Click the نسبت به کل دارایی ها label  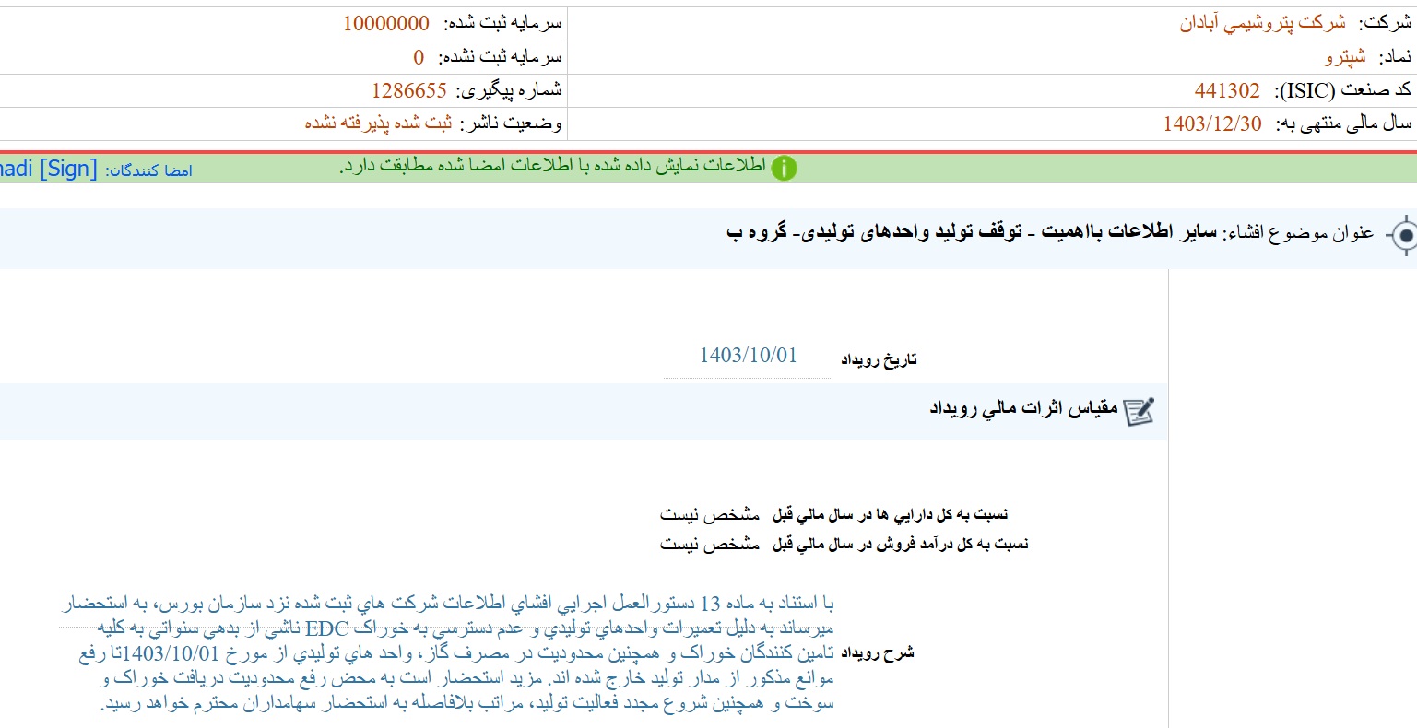891,514
